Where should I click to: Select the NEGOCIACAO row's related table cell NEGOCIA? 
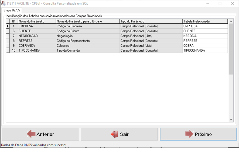pos(205,36)
